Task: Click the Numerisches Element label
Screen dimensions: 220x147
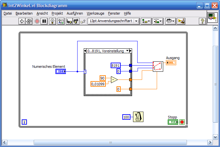Action: click(49, 67)
